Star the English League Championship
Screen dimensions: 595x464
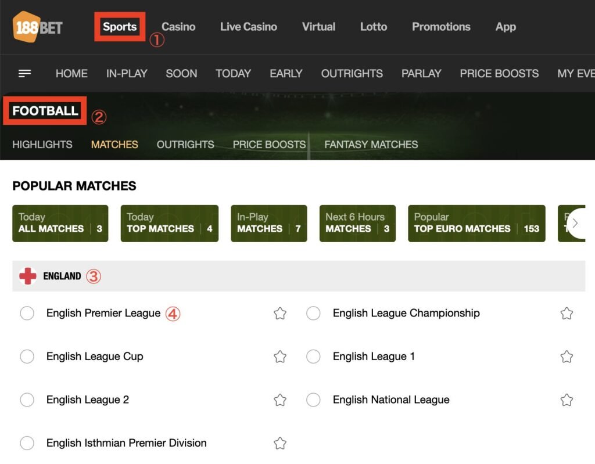pyautogui.click(x=567, y=314)
